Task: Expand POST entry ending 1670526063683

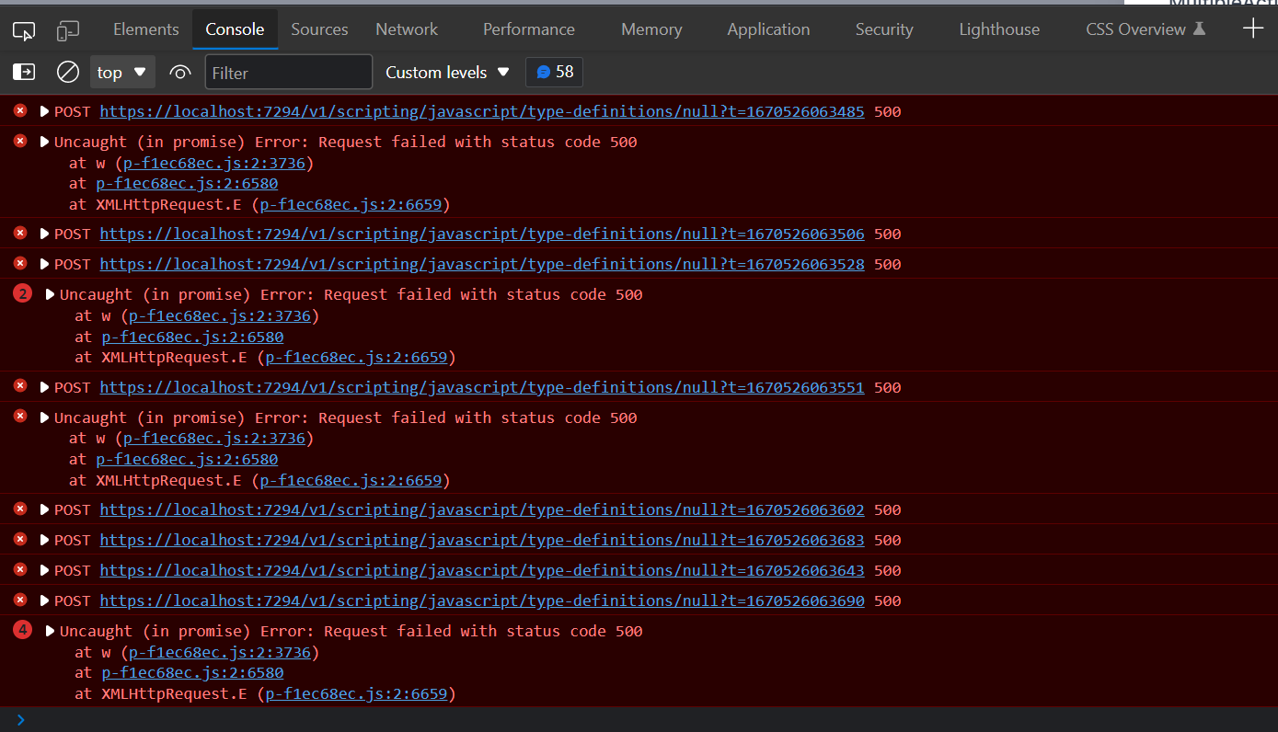Action: (44, 540)
